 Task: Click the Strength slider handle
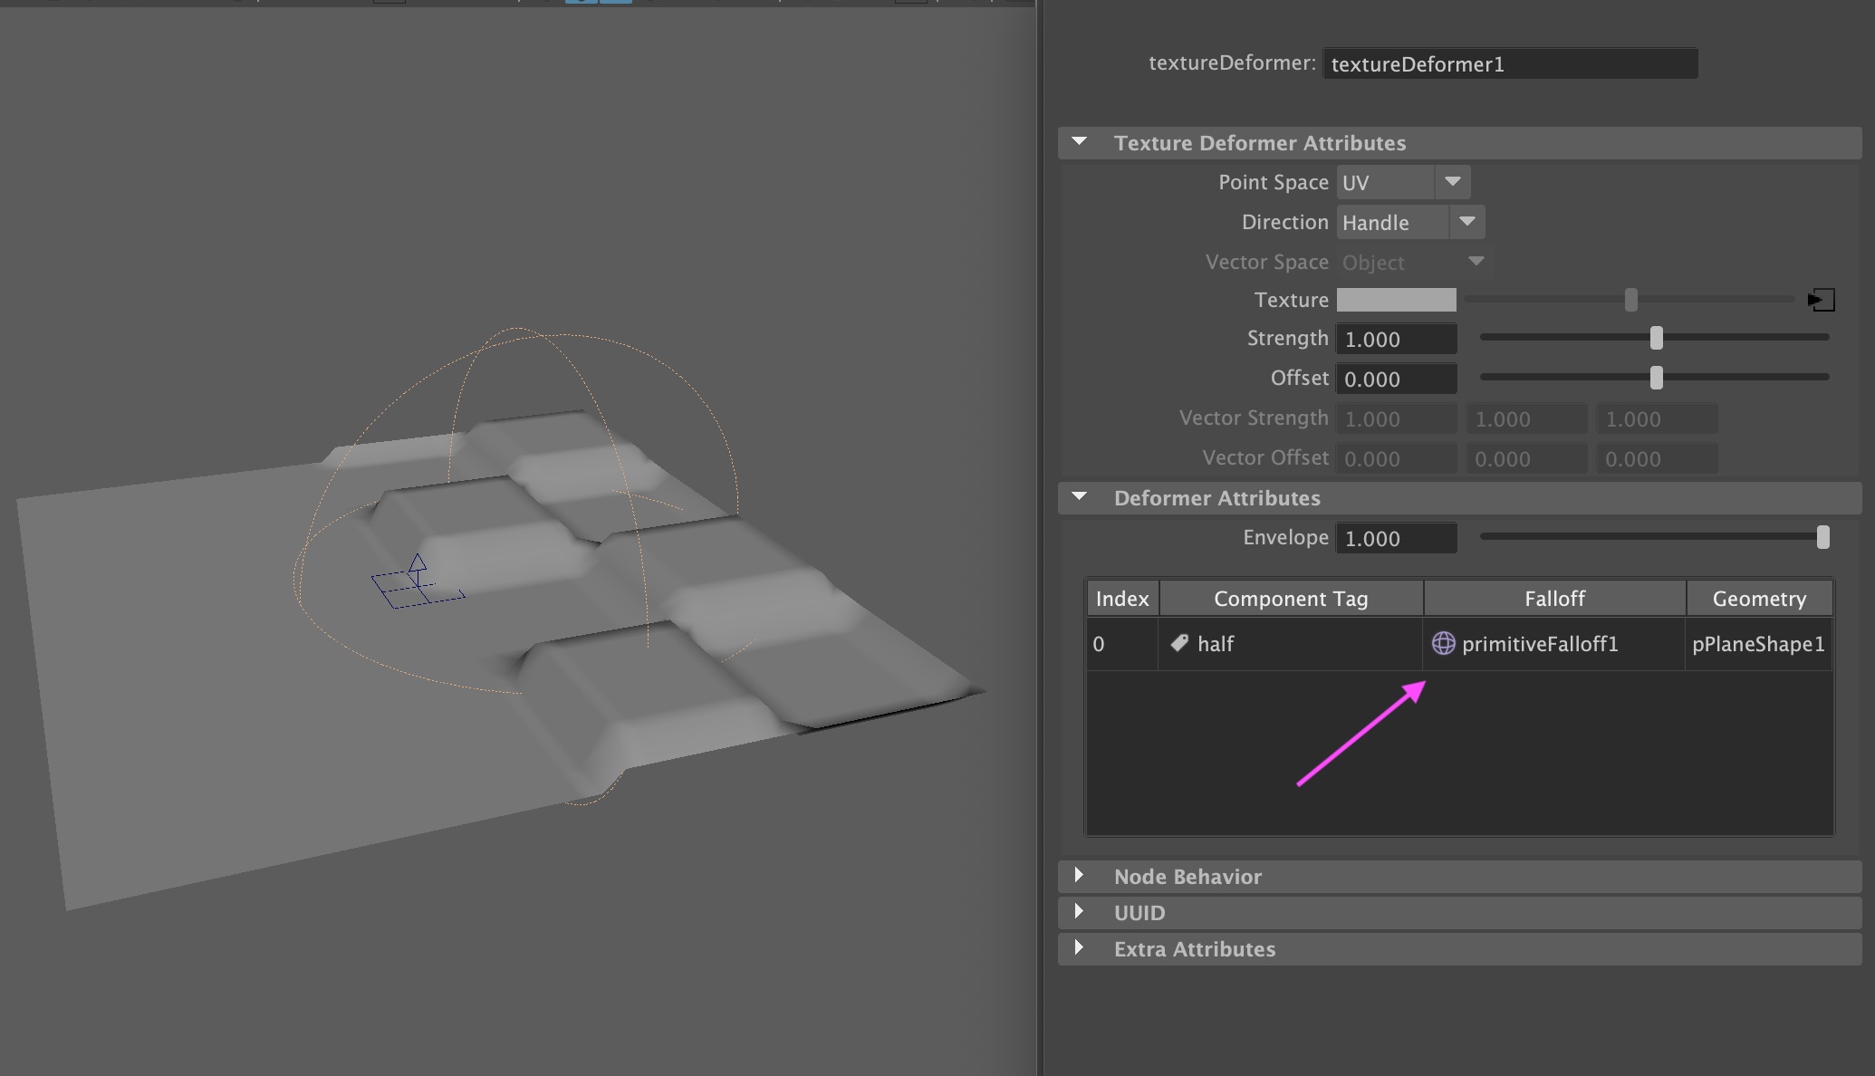1657,338
